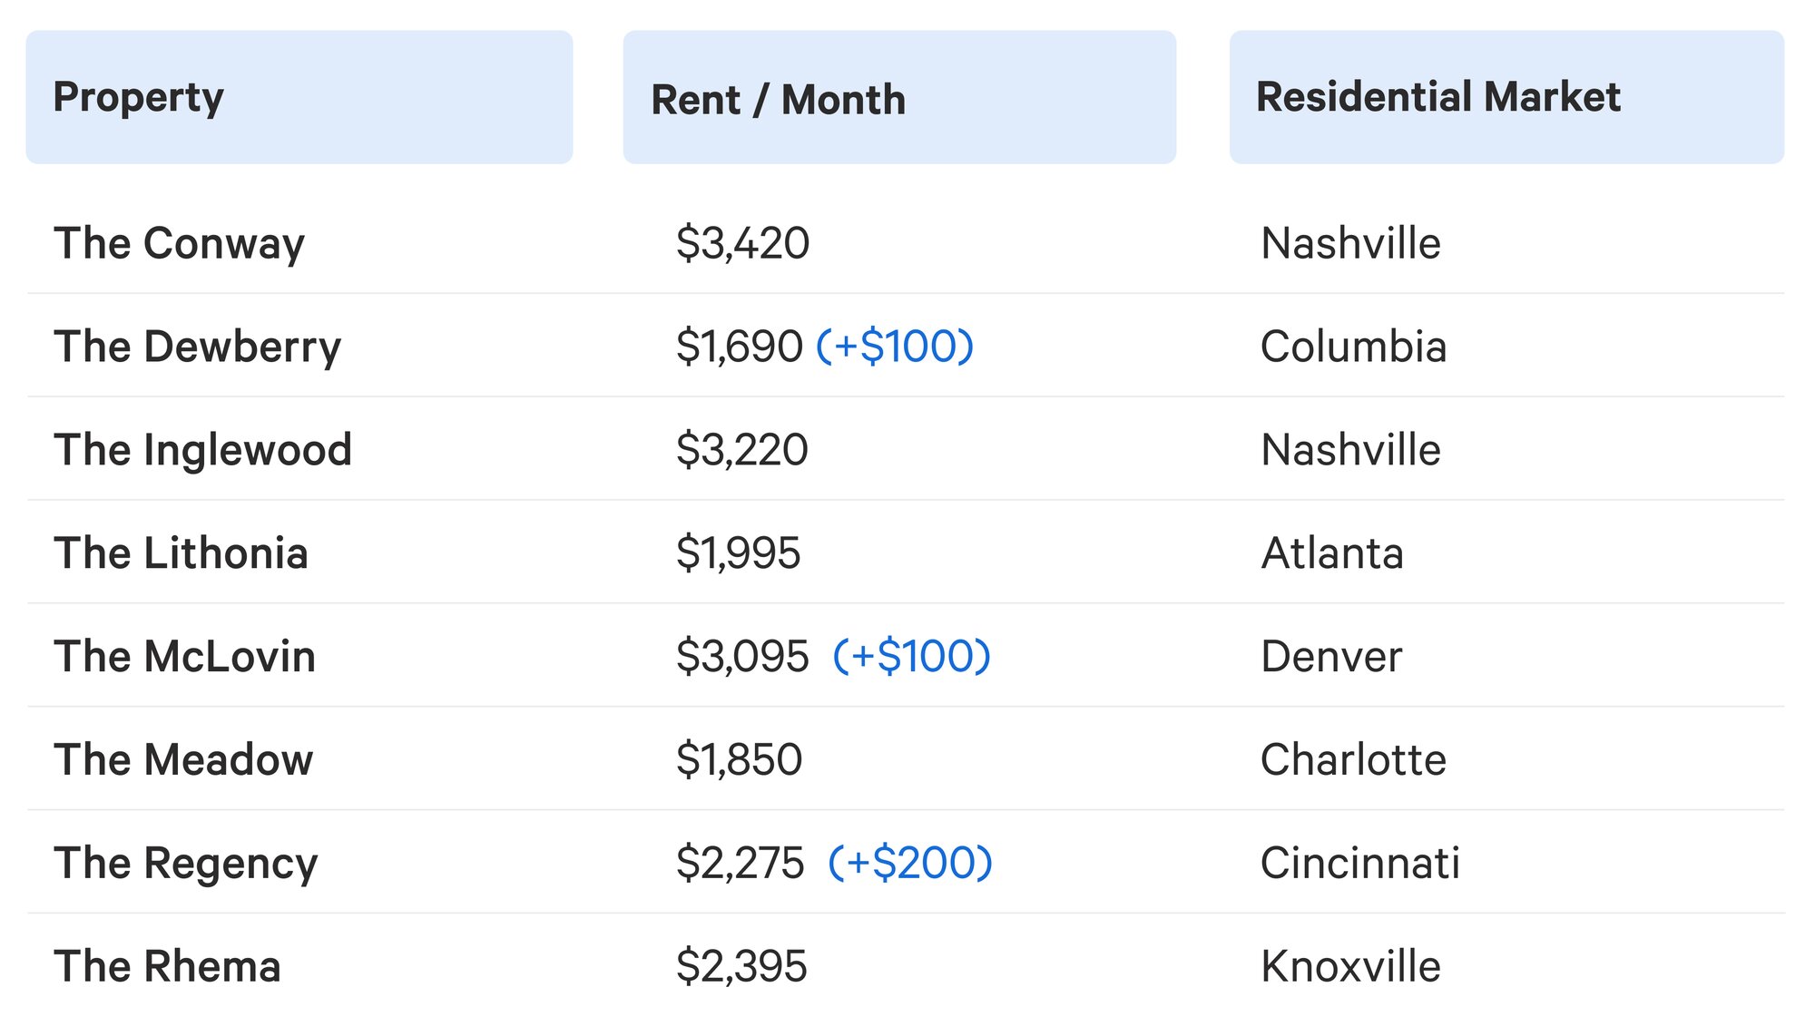Click the $3,420 rent value
The height and width of the screenshot is (1036, 1815).
[x=743, y=244]
